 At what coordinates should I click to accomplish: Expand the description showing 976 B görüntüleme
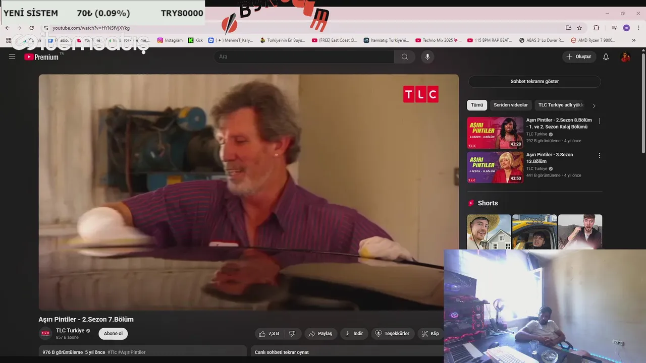point(143,351)
